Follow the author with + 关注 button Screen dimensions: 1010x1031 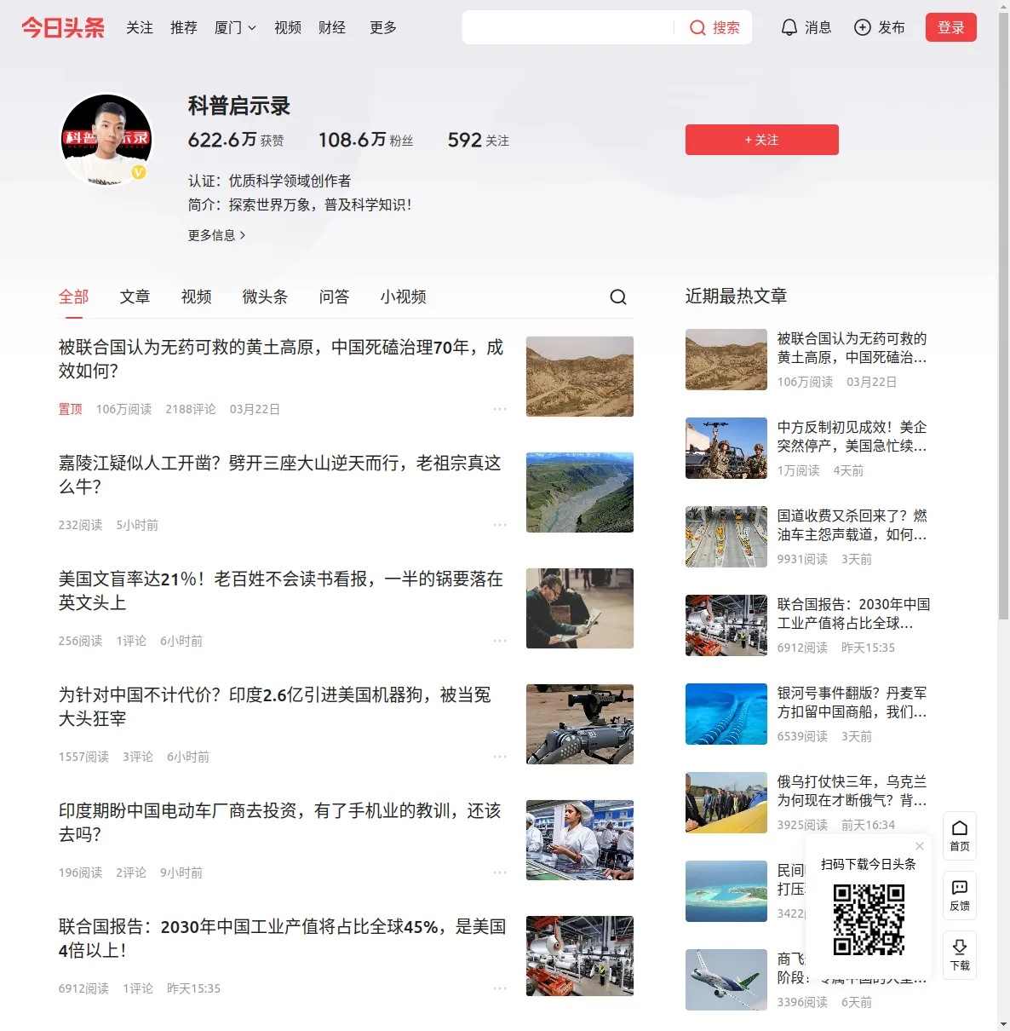click(762, 140)
